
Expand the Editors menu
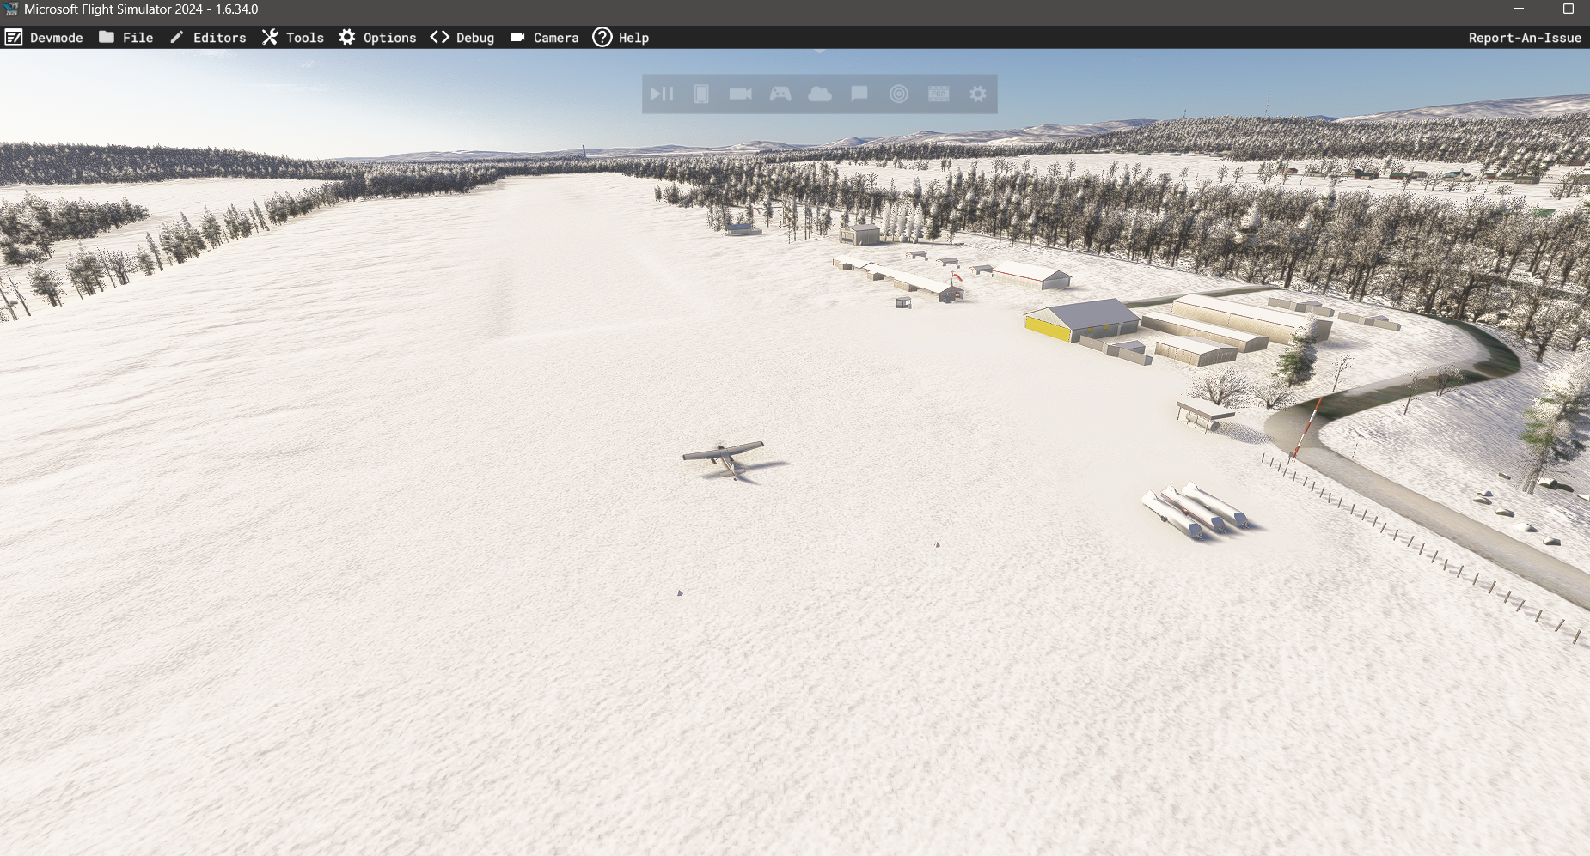click(x=208, y=38)
